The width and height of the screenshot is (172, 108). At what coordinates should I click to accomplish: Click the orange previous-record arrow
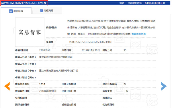point(7,86)
